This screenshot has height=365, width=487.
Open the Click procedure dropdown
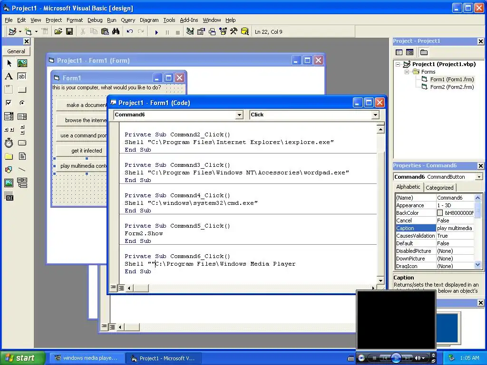pyautogui.click(x=375, y=115)
